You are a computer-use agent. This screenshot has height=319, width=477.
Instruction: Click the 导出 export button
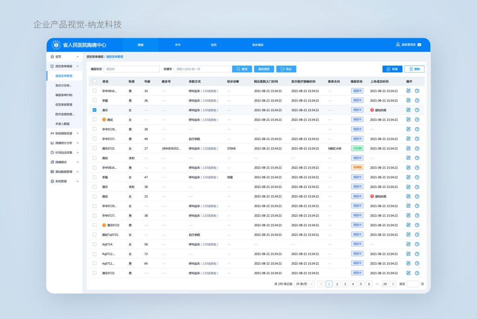286,69
